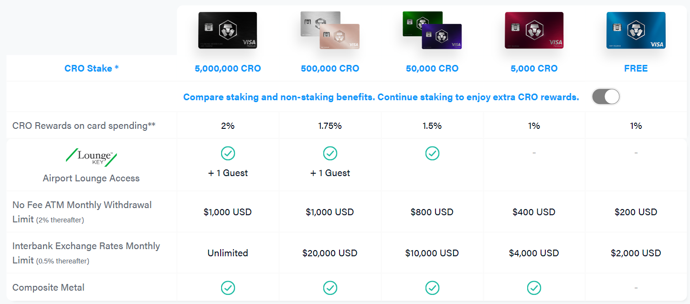Select the Ruby red card image
690x304 pixels.
point(534,31)
